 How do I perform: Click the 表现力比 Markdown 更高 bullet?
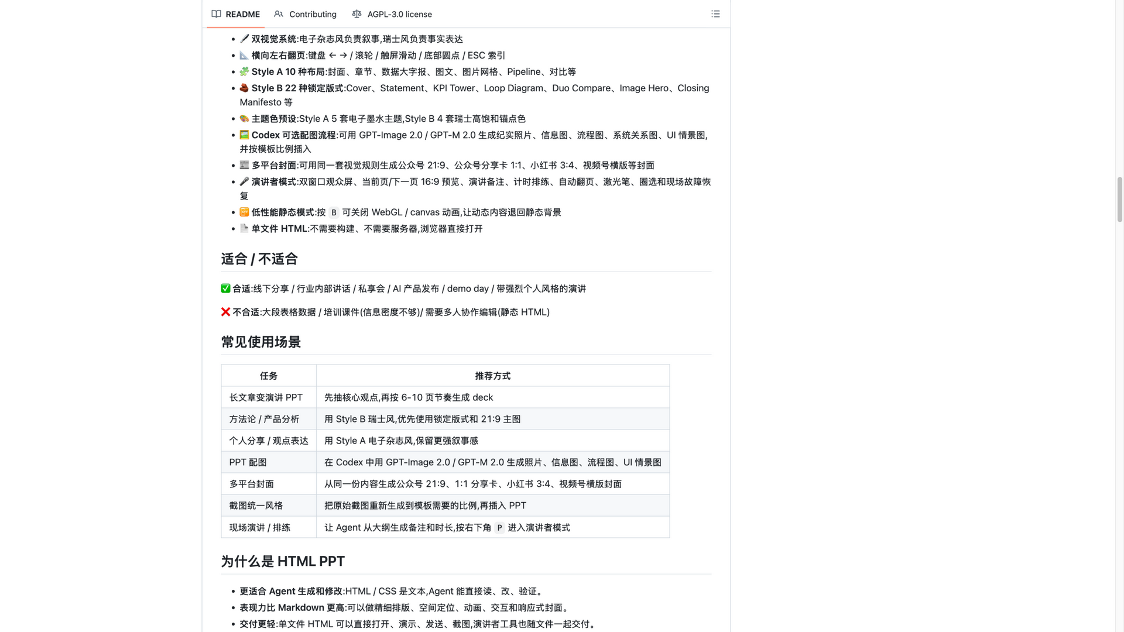(405, 607)
